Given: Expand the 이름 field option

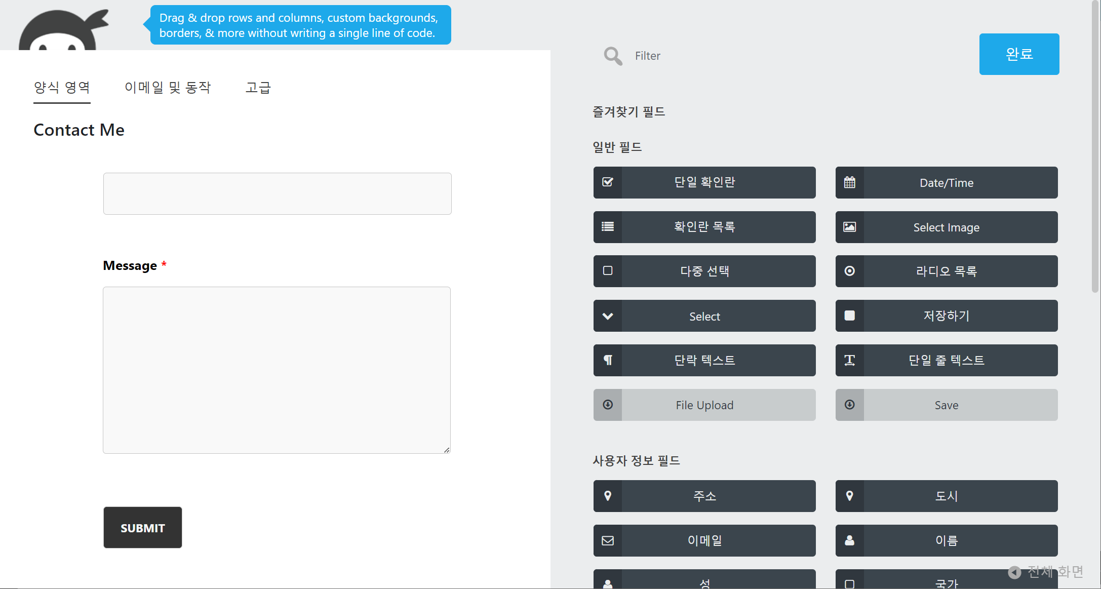Looking at the screenshot, I should (x=945, y=540).
